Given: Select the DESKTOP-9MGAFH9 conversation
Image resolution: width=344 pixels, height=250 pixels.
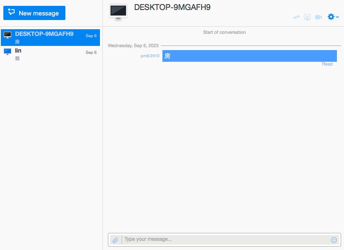Looking at the screenshot, I should coord(50,38).
